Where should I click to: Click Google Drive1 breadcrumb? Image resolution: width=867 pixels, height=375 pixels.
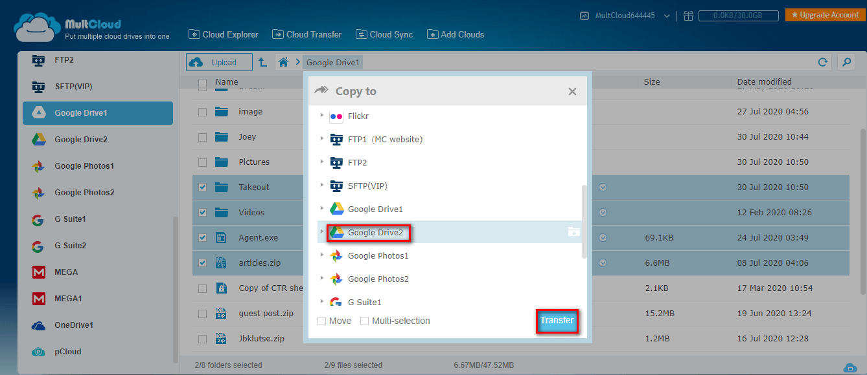(x=333, y=62)
